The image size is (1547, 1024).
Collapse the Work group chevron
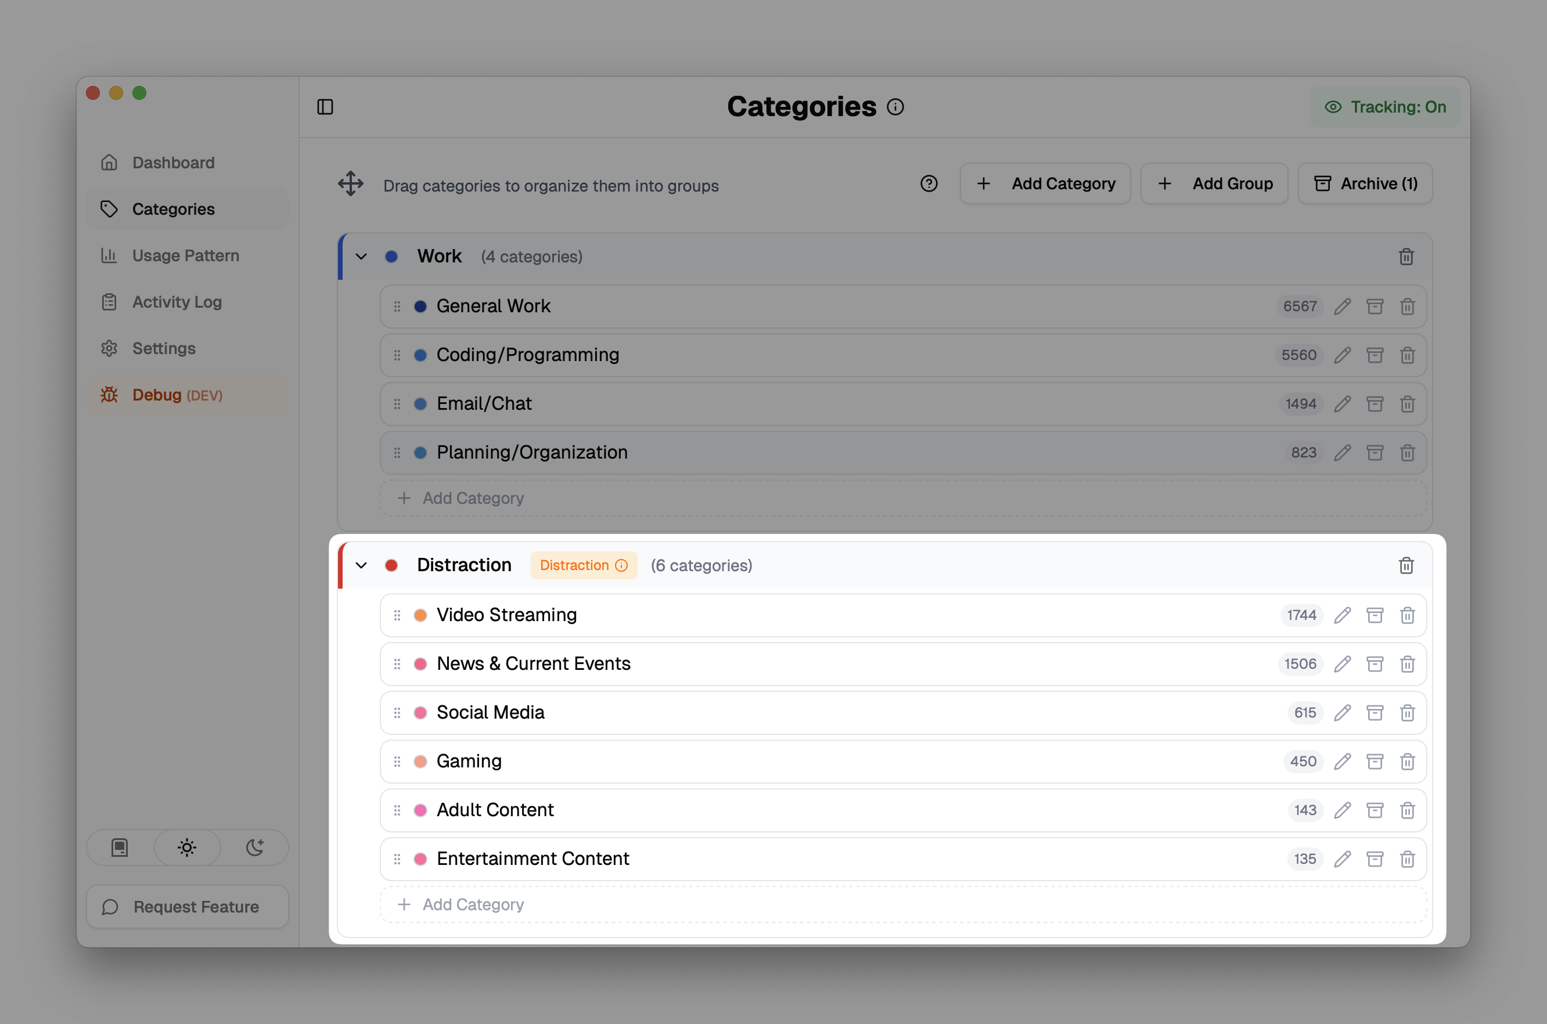click(361, 257)
